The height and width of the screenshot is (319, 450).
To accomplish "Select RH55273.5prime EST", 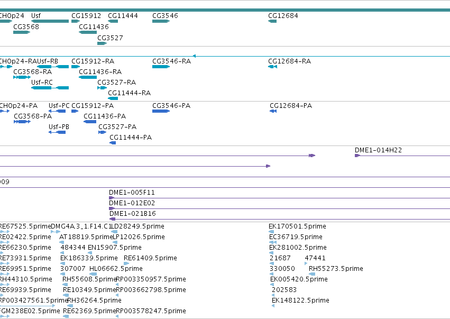I will pos(312,274).
